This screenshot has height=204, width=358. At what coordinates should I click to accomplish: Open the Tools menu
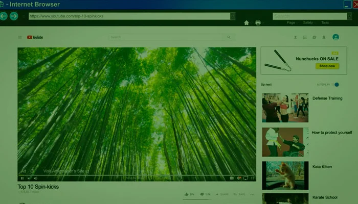(x=326, y=22)
